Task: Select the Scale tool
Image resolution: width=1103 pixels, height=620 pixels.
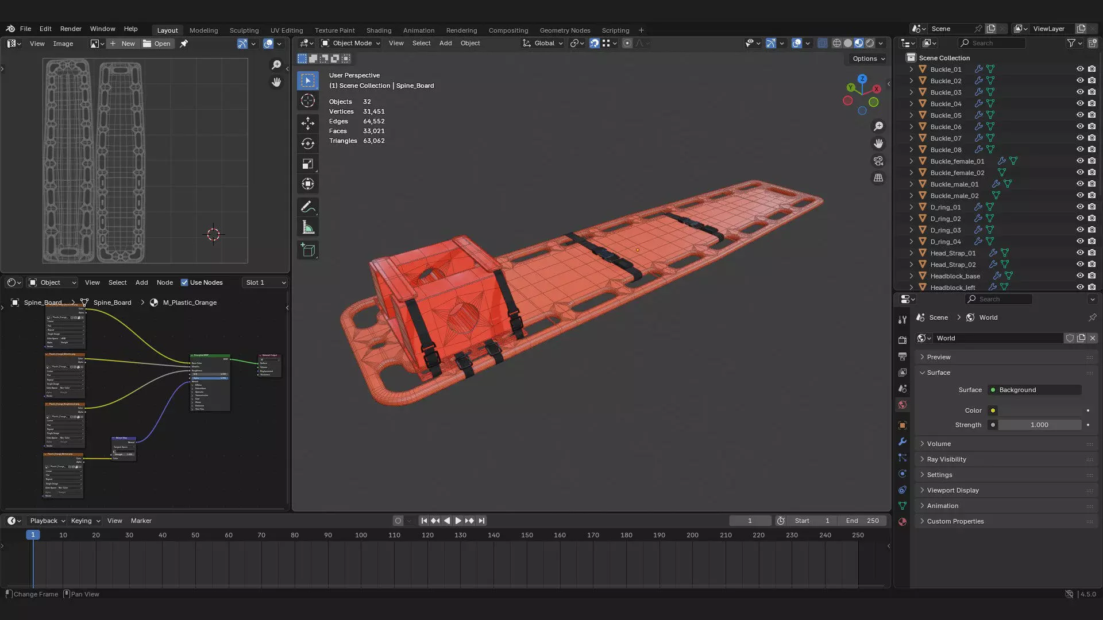Action: point(308,164)
